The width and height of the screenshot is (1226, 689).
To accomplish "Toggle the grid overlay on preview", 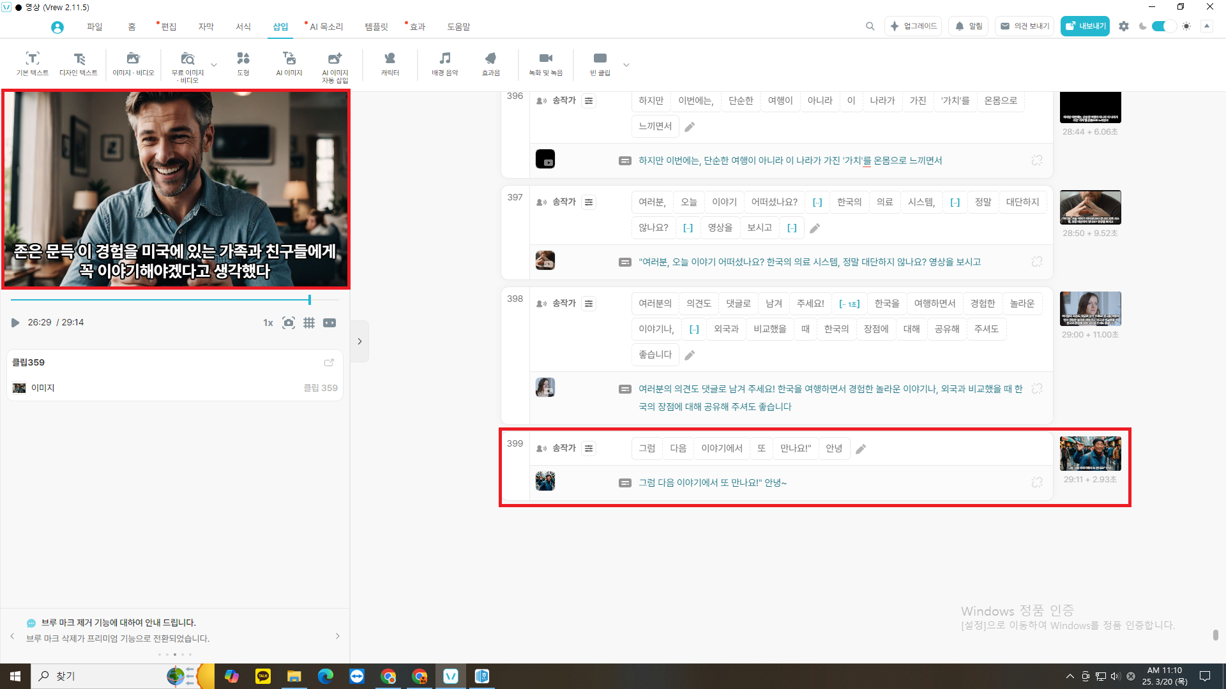I will point(309,323).
